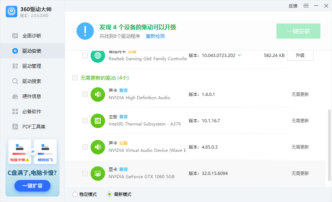Tick the GeForce GTX 1060 5GB checkbox
Screen dimensions: 332x202
tap(85, 173)
